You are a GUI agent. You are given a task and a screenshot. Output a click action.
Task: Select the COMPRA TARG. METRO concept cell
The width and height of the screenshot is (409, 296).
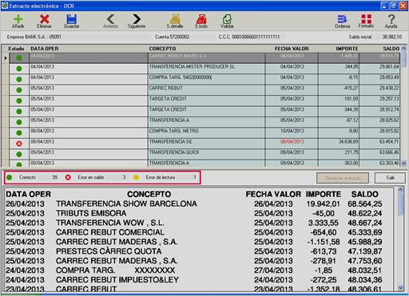[206, 133]
